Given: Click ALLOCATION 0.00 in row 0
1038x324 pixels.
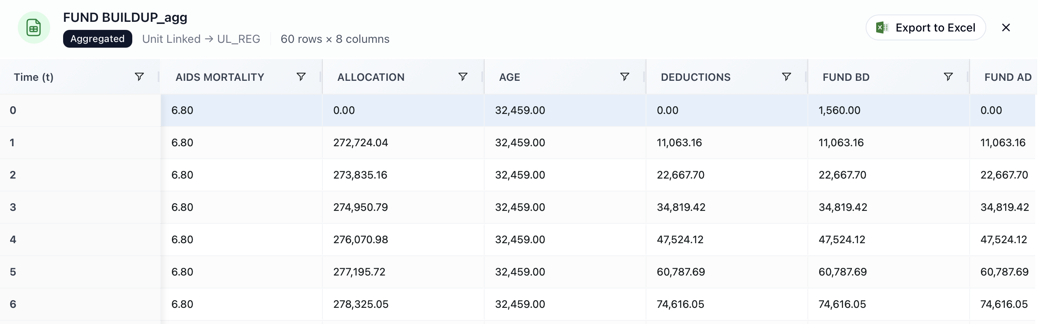Looking at the screenshot, I should 344,110.
